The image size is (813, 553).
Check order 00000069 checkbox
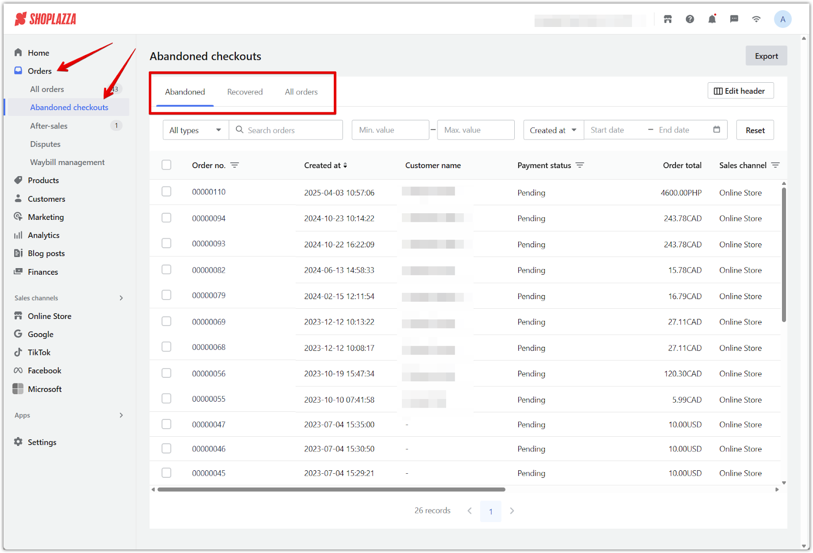[x=166, y=321]
